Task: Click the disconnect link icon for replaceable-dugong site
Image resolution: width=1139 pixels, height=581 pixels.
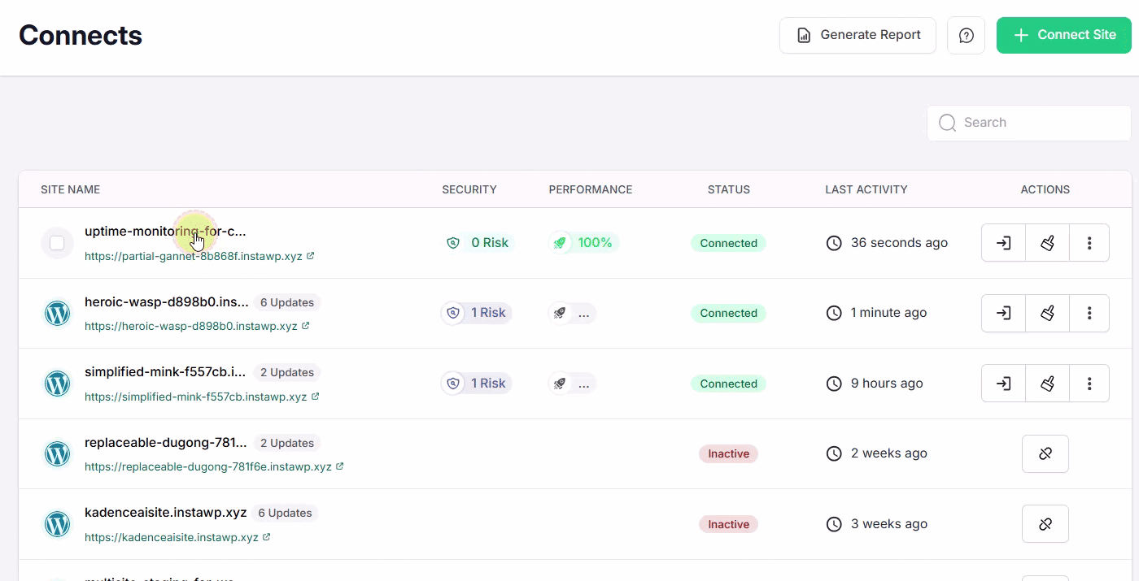Action: tap(1045, 453)
